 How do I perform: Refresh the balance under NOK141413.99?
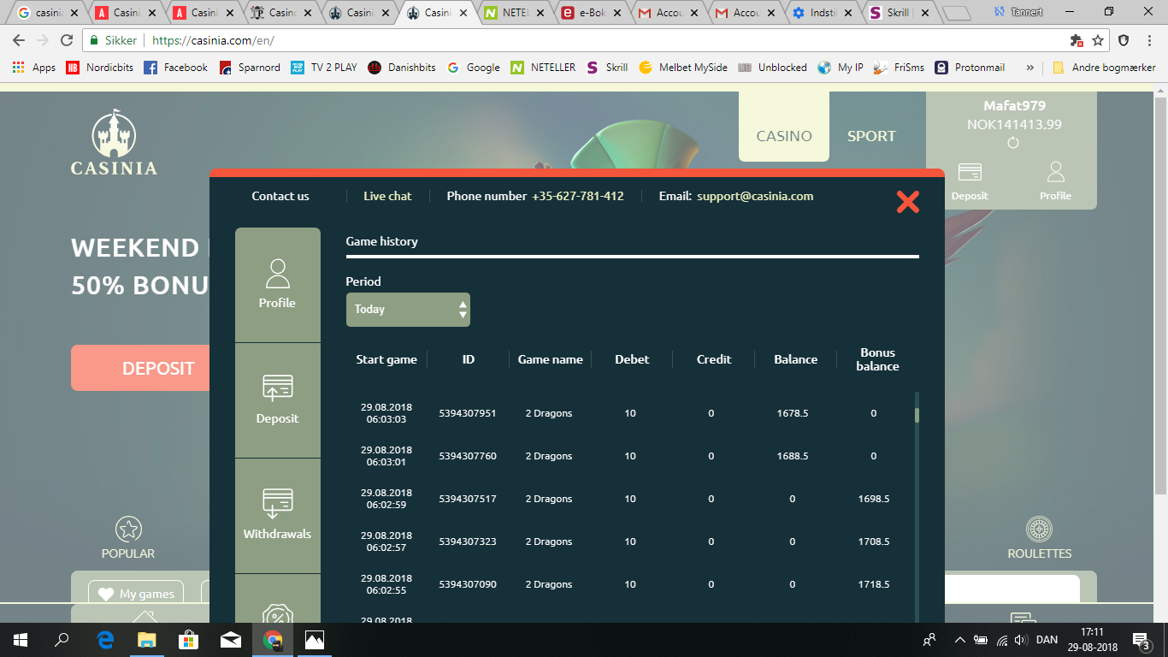tap(1013, 143)
